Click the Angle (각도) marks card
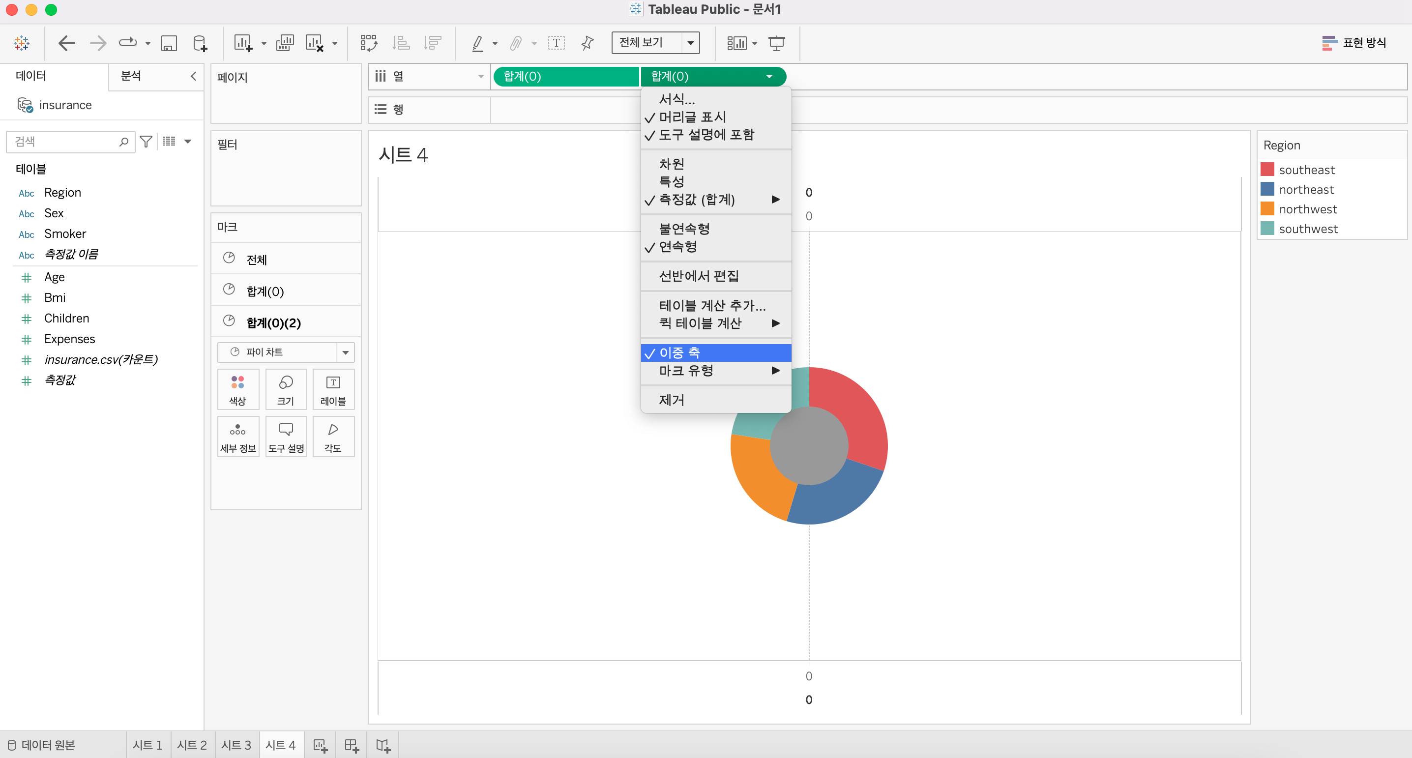The image size is (1412, 758). tap(333, 437)
